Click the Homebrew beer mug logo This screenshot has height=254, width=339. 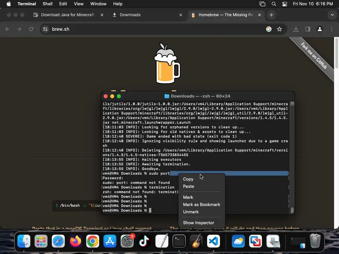[167, 63]
